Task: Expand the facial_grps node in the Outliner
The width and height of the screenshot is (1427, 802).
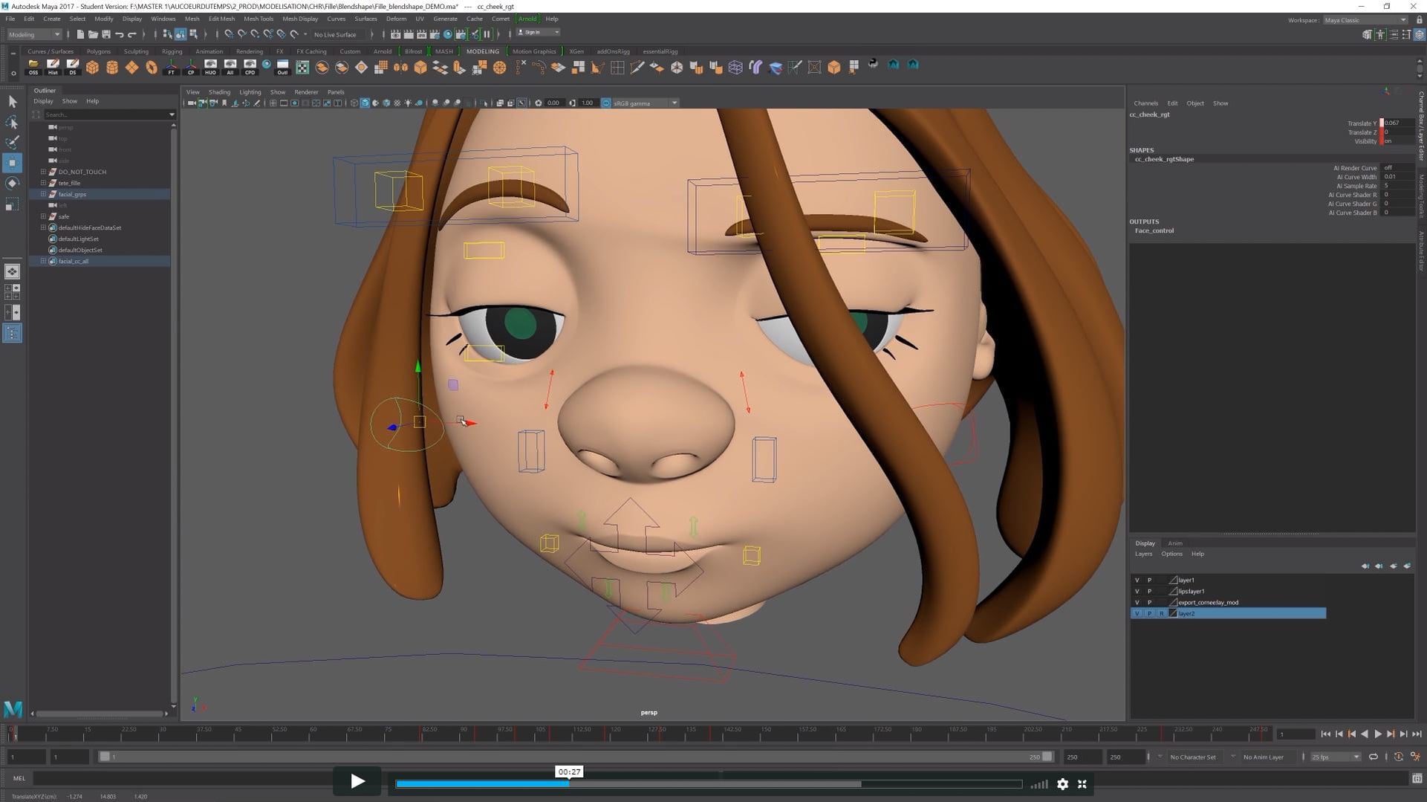Action: [44, 194]
